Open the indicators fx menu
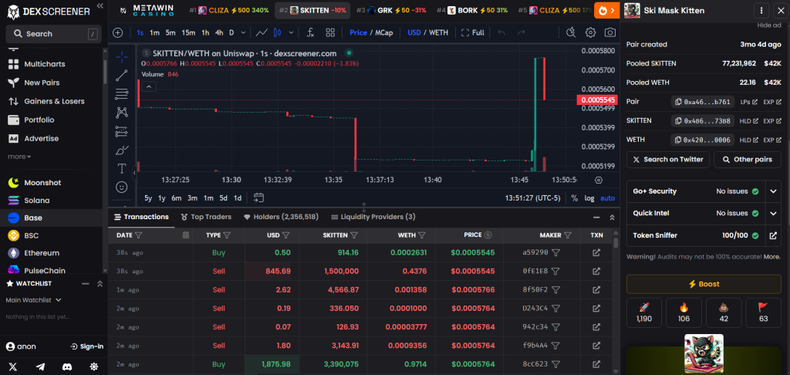790x375 pixels. 310,32
